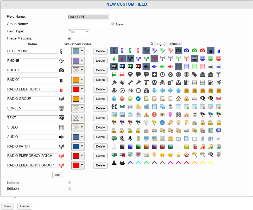Click the RADIO EMERGENCY red color swatch
Screen dimensions: 253x210
click(75, 89)
